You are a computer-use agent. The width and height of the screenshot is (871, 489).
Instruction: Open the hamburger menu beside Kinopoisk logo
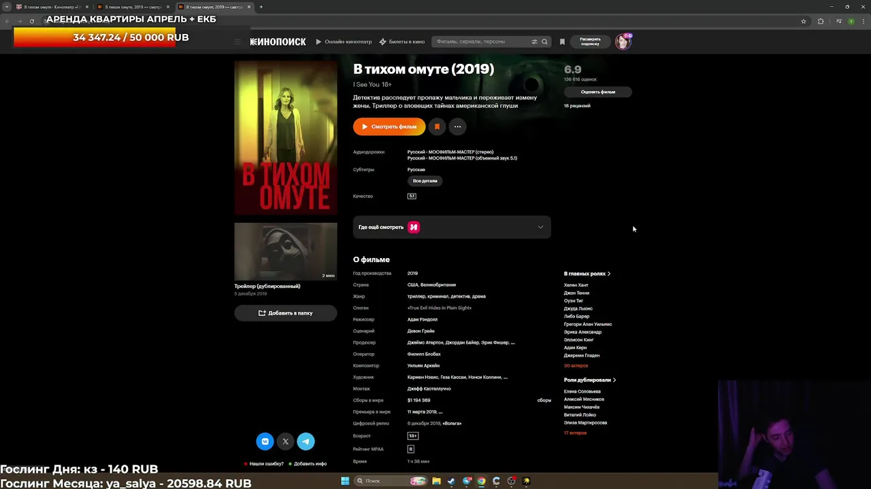(237, 41)
